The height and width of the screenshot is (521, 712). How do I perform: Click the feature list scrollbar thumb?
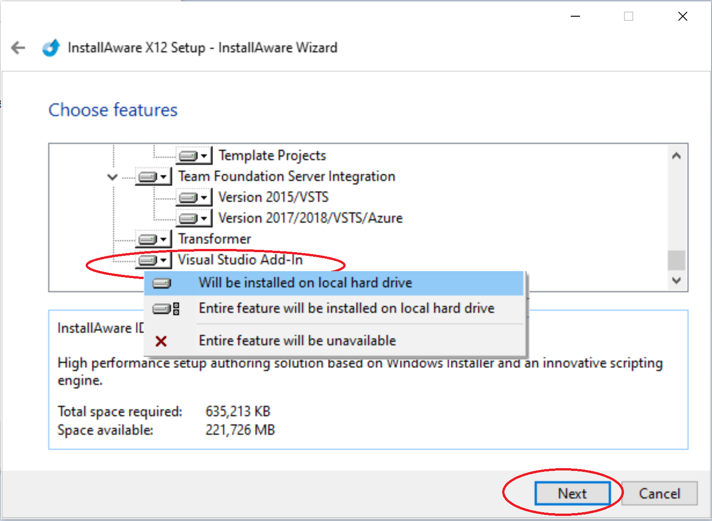pyautogui.click(x=676, y=260)
